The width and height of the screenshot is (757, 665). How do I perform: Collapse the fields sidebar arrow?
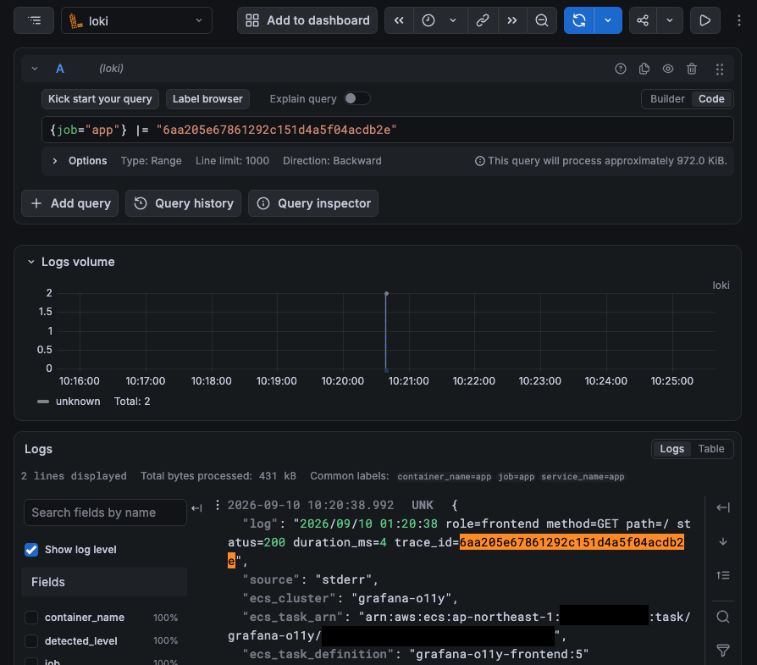[196, 508]
